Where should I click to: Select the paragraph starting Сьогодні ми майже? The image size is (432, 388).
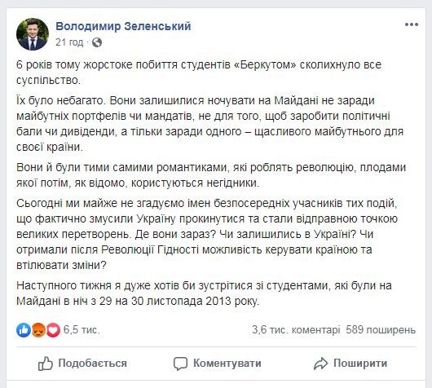[x=207, y=234]
